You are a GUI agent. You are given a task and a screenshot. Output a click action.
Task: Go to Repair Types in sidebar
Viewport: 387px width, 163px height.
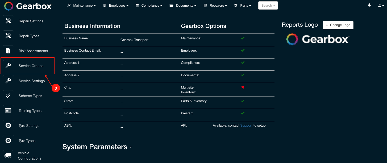point(29,36)
